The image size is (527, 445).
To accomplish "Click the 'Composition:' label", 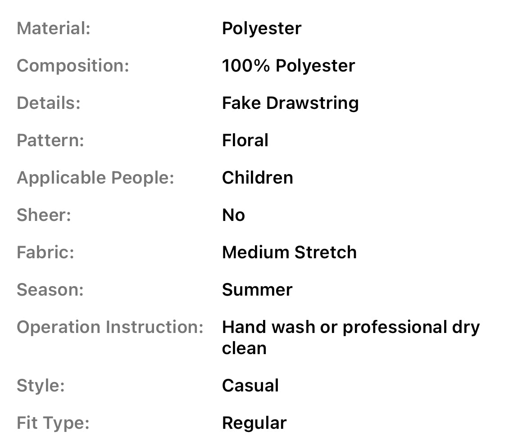I will point(73,66).
